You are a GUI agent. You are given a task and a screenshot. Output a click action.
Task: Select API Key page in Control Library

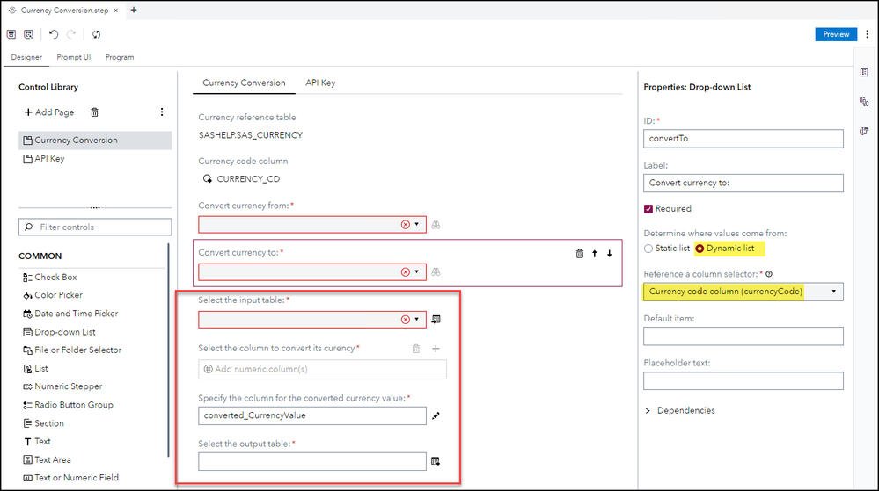[49, 159]
